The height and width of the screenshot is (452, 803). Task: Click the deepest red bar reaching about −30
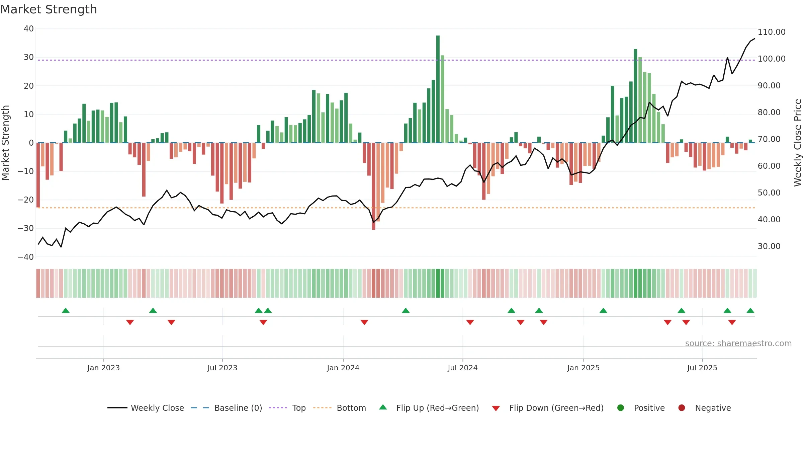[x=373, y=186]
